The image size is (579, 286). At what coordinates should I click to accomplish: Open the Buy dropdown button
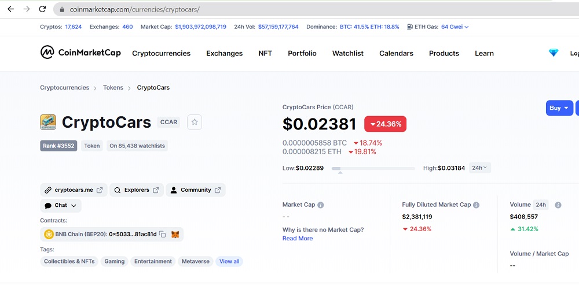[559, 108]
